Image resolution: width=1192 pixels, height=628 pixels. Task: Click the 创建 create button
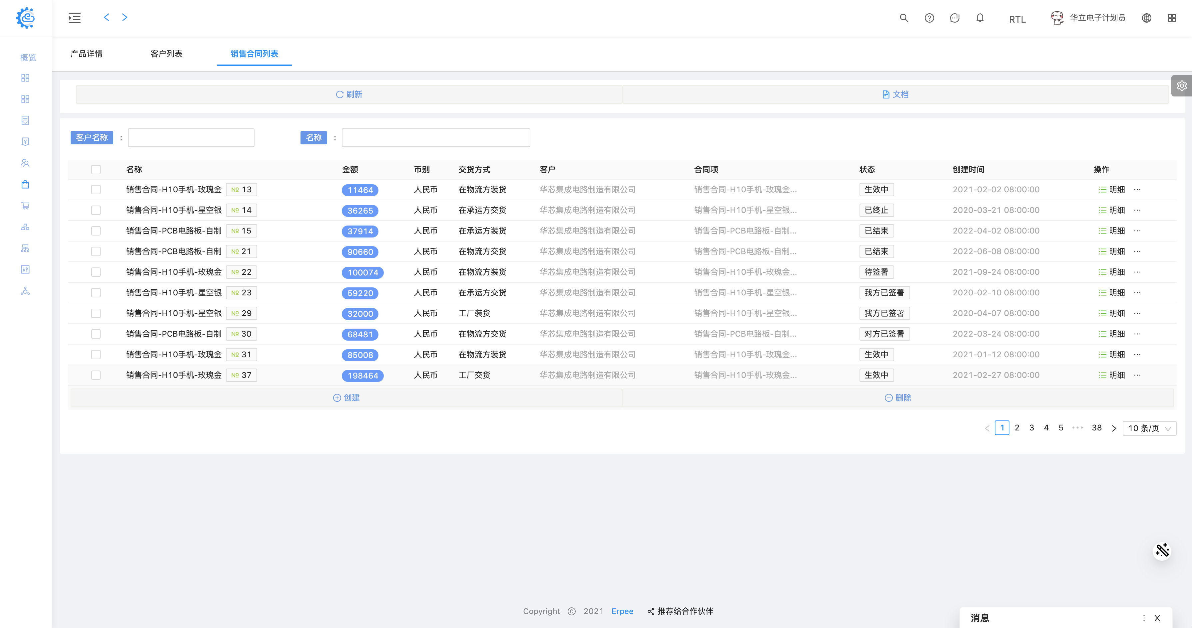[346, 398]
